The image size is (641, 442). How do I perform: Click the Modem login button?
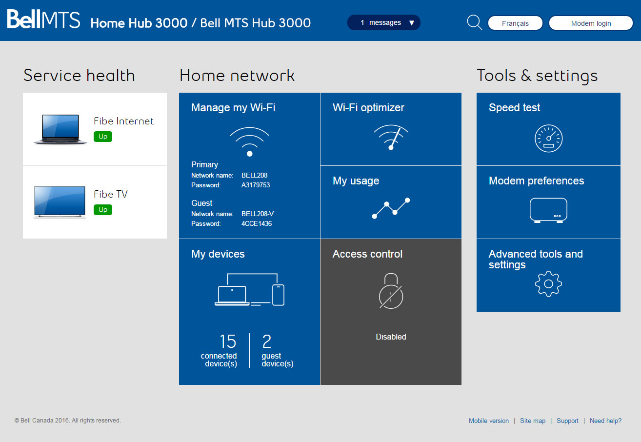coord(591,23)
